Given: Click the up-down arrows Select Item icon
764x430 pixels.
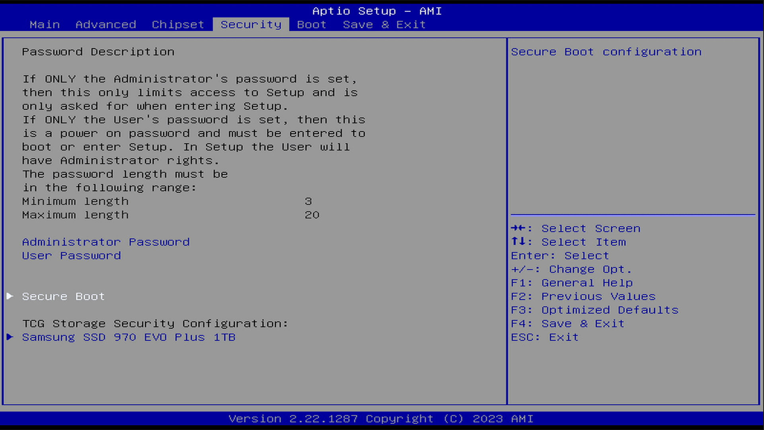Looking at the screenshot, I should click(x=518, y=242).
